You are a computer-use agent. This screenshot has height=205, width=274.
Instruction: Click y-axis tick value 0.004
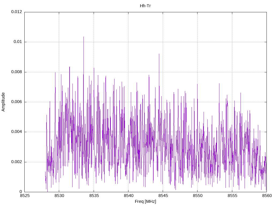coord(17,132)
